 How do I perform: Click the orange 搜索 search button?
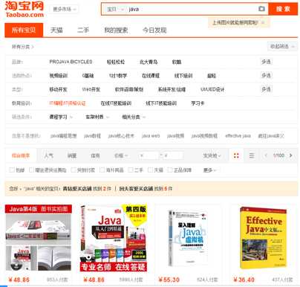[283, 9]
